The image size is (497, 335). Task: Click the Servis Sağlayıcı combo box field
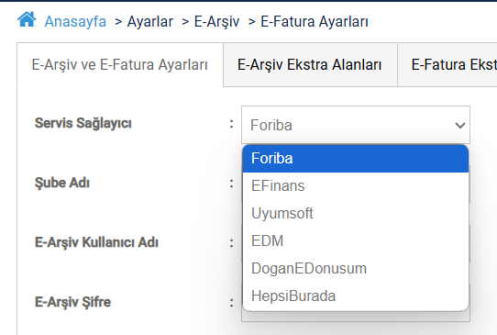[356, 125]
